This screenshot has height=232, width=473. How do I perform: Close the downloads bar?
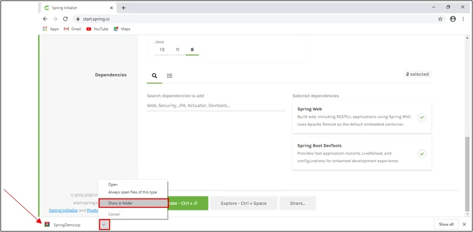pyautogui.click(x=464, y=224)
